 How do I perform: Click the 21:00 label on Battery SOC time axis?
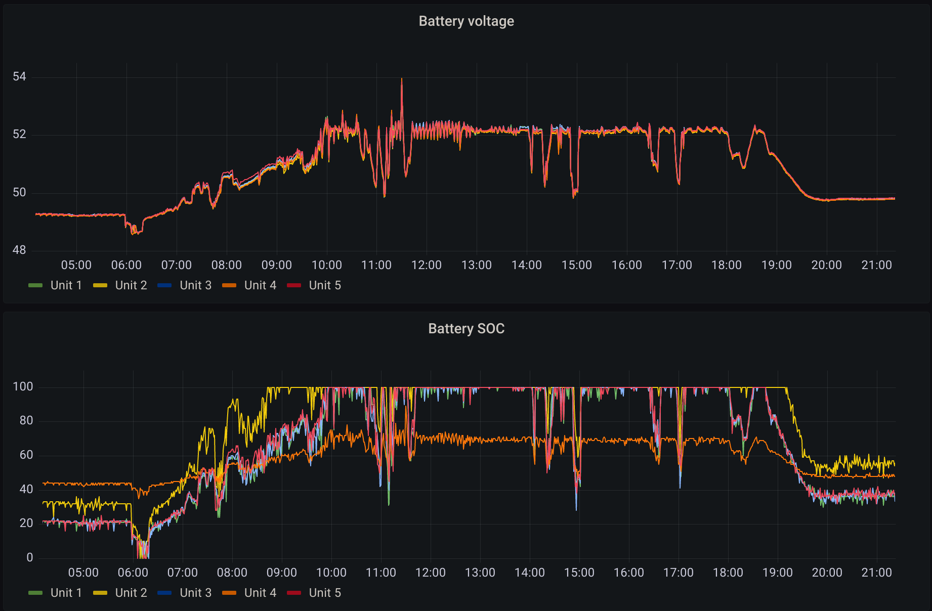click(x=876, y=573)
